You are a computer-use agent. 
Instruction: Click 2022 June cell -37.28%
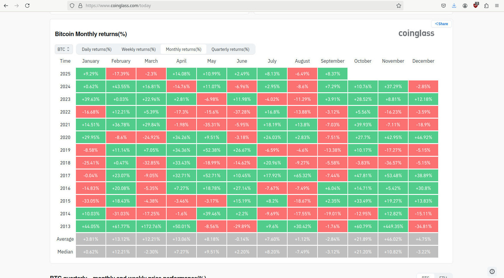click(x=242, y=112)
